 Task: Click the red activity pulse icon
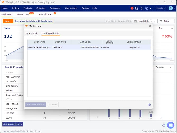132,8
